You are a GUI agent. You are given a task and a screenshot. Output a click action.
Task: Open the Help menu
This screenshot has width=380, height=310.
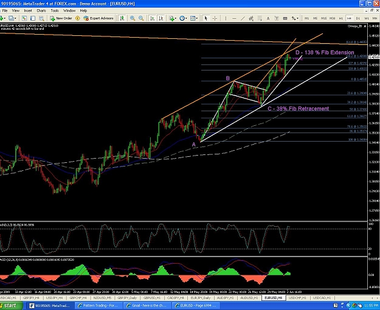click(83, 11)
